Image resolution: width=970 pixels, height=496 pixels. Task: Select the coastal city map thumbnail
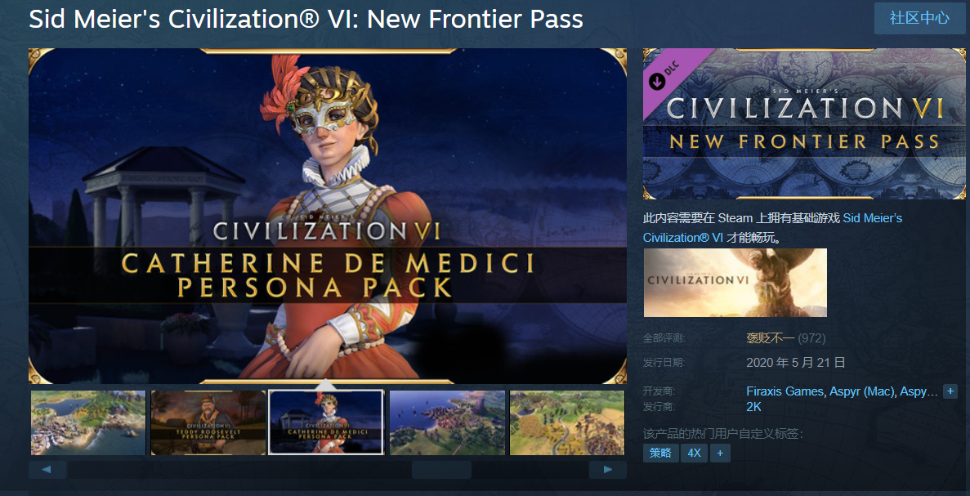point(87,422)
